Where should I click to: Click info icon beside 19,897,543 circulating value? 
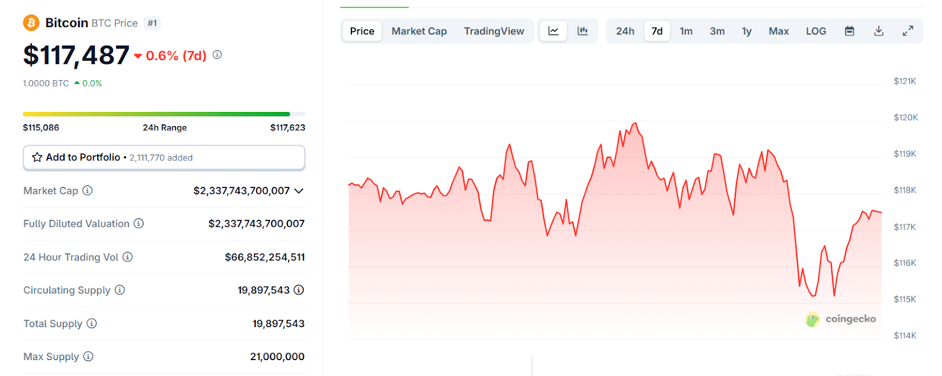click(298, 290)
